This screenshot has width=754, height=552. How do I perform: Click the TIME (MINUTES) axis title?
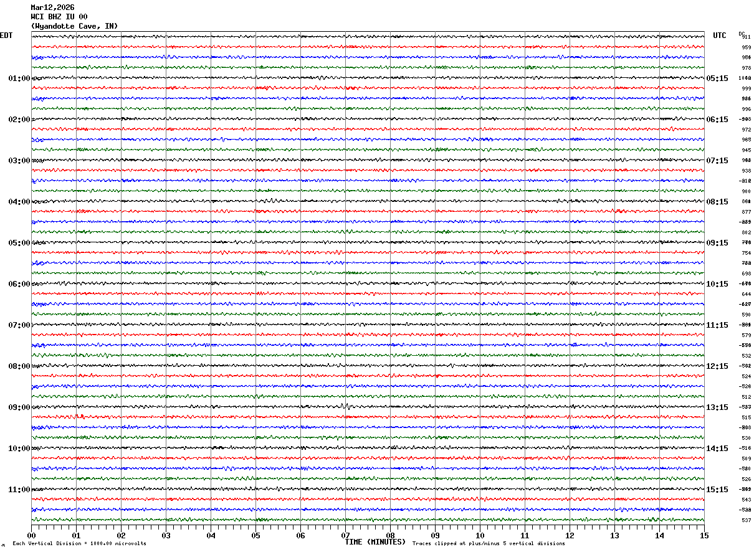pyautogui.click(x=375, y=542)
